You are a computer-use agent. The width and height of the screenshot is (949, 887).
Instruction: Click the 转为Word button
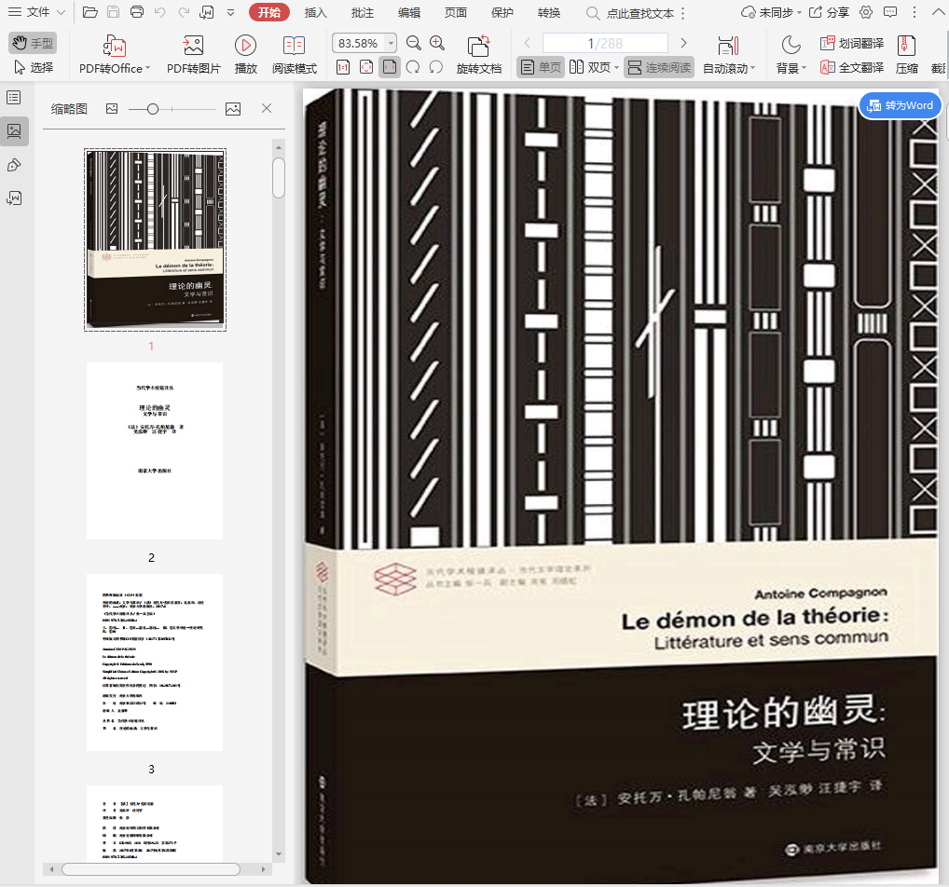(x=900, y=105)
